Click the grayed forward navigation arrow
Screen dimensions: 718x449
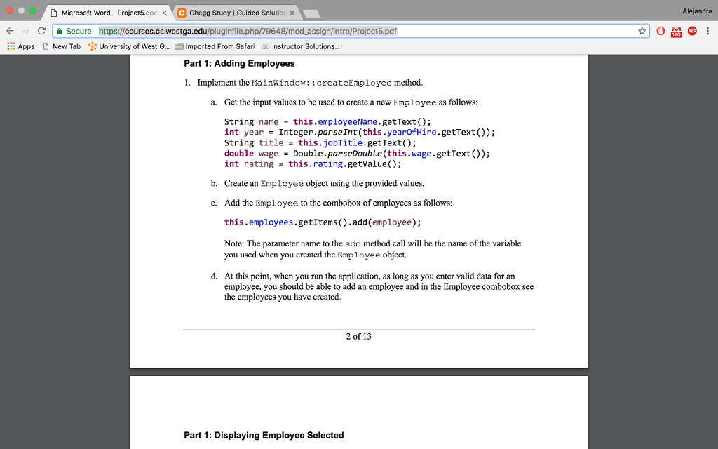26,32
